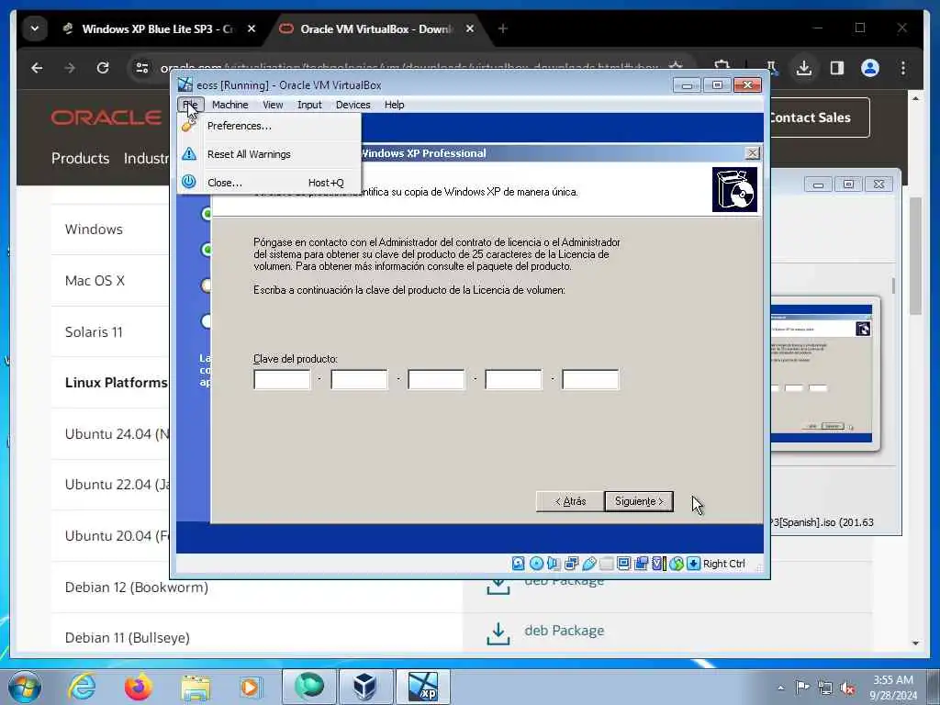Focus the third product key box

tap(436, 379)
